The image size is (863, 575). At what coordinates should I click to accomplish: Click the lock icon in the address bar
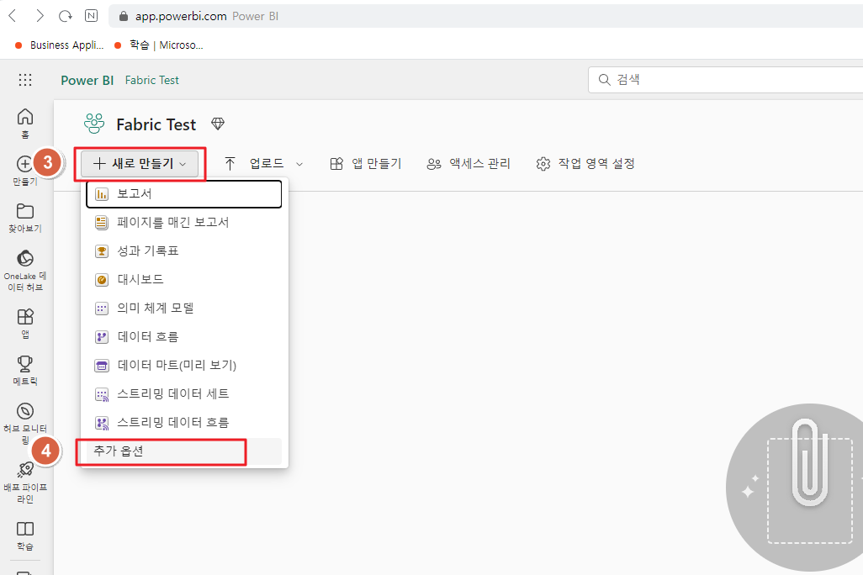pos(124,17)
